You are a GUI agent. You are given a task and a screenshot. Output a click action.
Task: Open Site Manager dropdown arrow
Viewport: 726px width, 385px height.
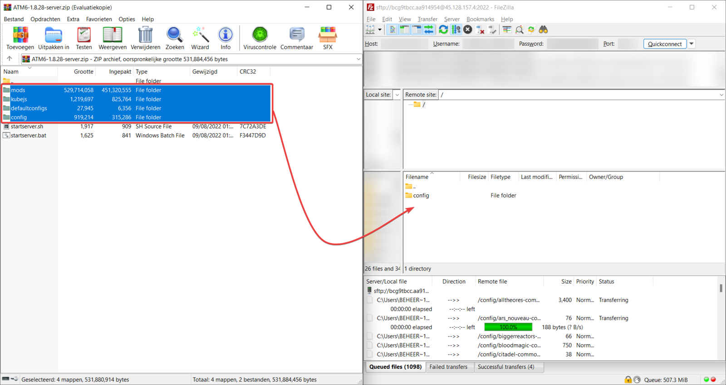tap(380, 30)
